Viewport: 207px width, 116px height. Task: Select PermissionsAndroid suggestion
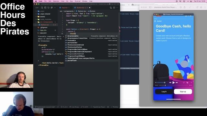point(91,45)
